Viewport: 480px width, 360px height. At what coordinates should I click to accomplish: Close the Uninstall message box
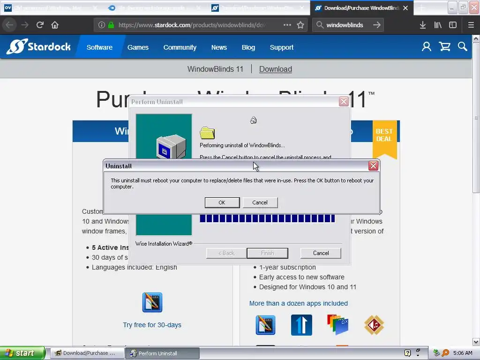[x=373, y=165]
